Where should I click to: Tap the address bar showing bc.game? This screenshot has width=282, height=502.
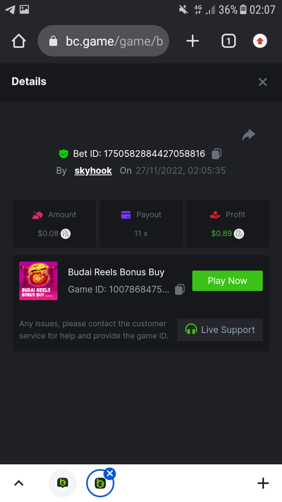point(103,41)
